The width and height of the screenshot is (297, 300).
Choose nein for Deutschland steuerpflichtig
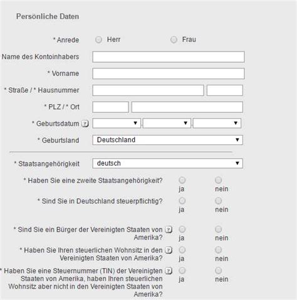[218, 201]
